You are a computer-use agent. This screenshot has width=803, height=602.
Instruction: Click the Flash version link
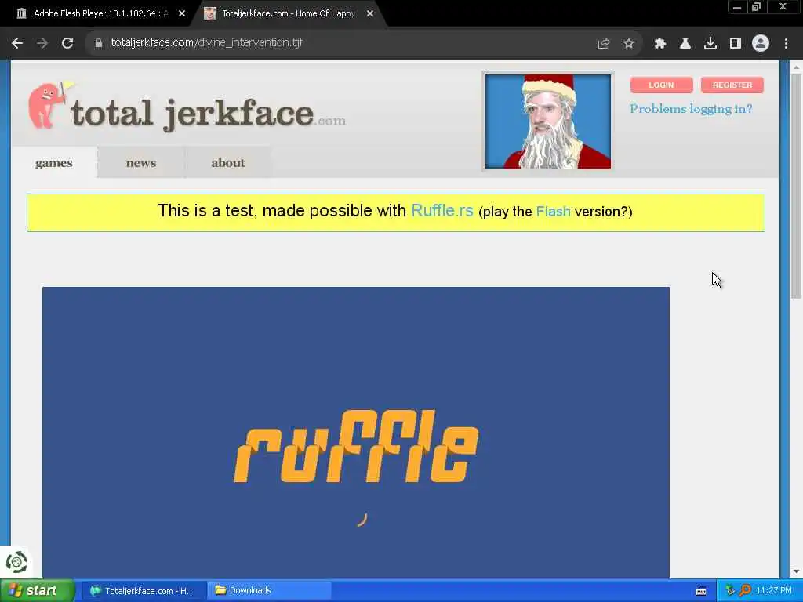coord(553,212)
